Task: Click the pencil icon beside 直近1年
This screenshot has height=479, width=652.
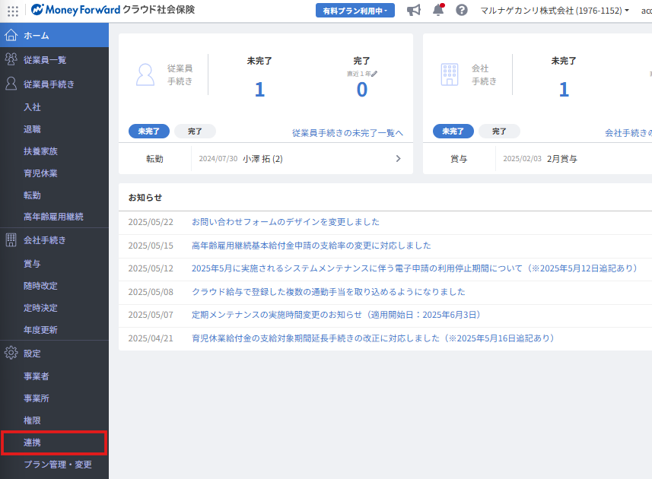Action: (x=374, y=74)
